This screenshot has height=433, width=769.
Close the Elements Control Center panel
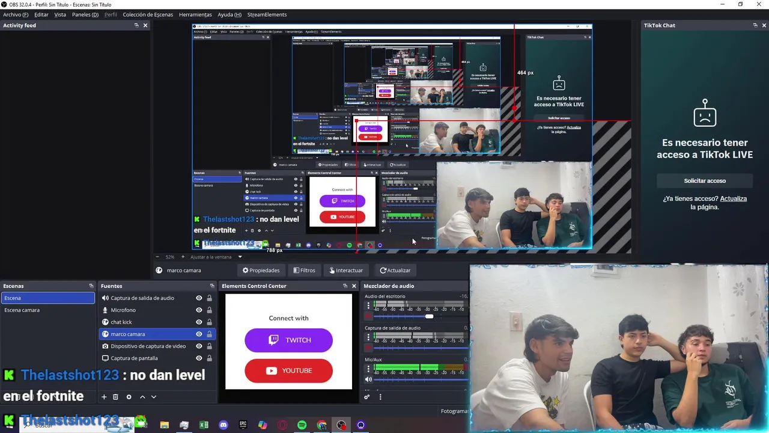point(354,286)
